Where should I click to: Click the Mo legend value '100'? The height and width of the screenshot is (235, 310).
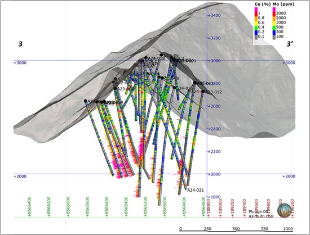coord(280,37)
